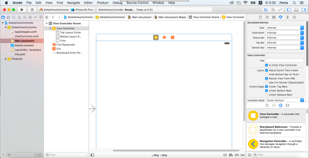Uncheck Is Initial View Controller
Image resolution: width=309 pixels, height=158 pixels.
click(x=266, y=65)
